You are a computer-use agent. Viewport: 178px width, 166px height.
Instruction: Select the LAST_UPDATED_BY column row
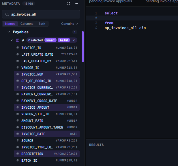click(47, 61)
